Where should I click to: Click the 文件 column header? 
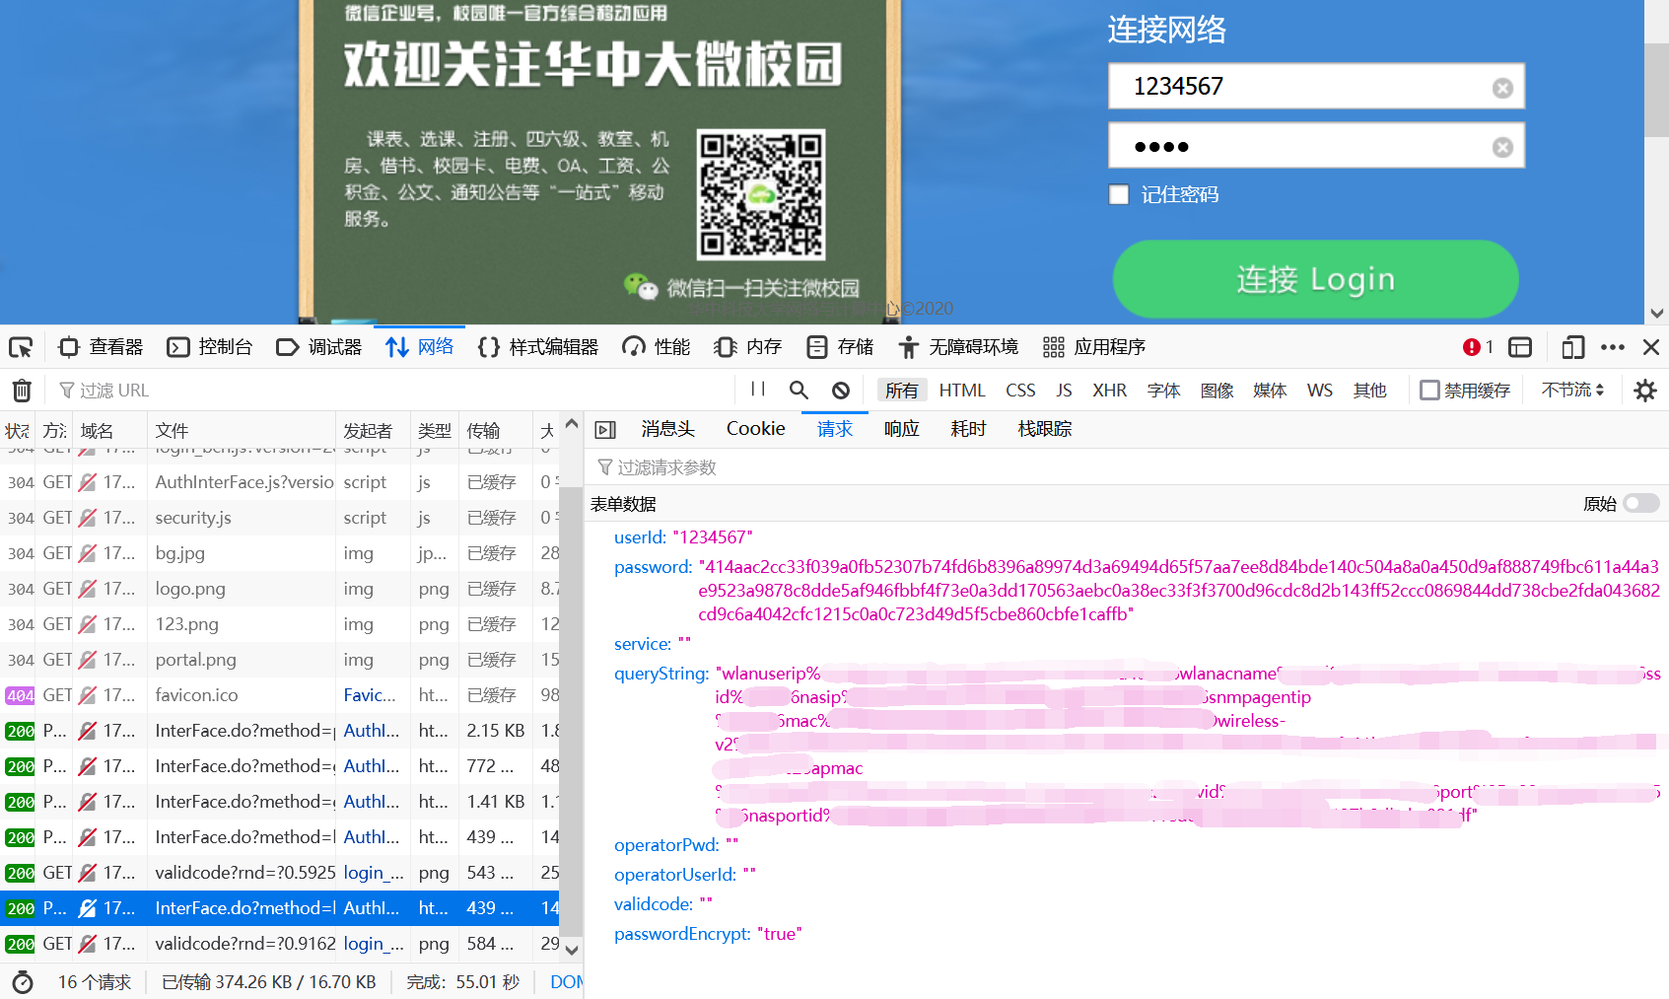pyautogui.click(x=242, y=430)
